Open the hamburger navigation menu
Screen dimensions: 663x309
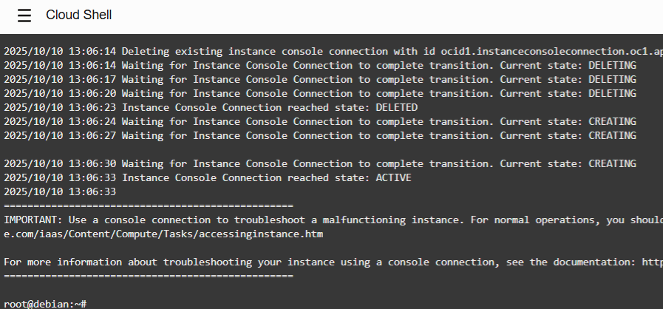[x=24, y=16]
